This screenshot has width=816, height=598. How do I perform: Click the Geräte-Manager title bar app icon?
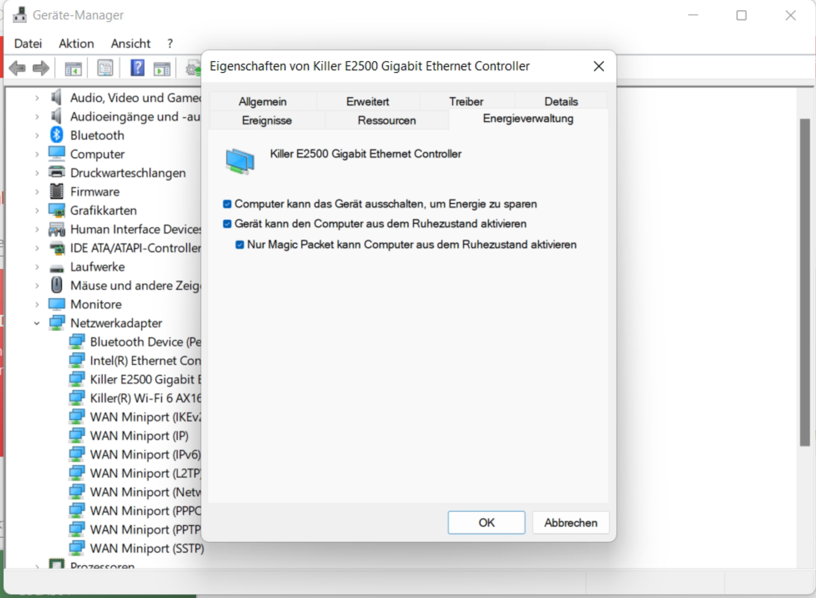(19, 14)
